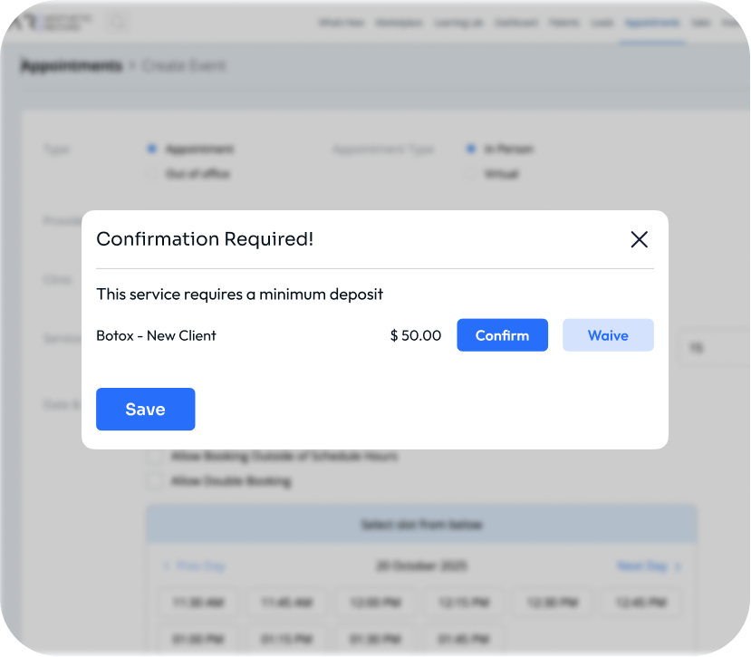Image resolution: width=751 pixels, height=657 pixels.
Task: Close the Confirmation Required dialog
Action: coord(639,239)
